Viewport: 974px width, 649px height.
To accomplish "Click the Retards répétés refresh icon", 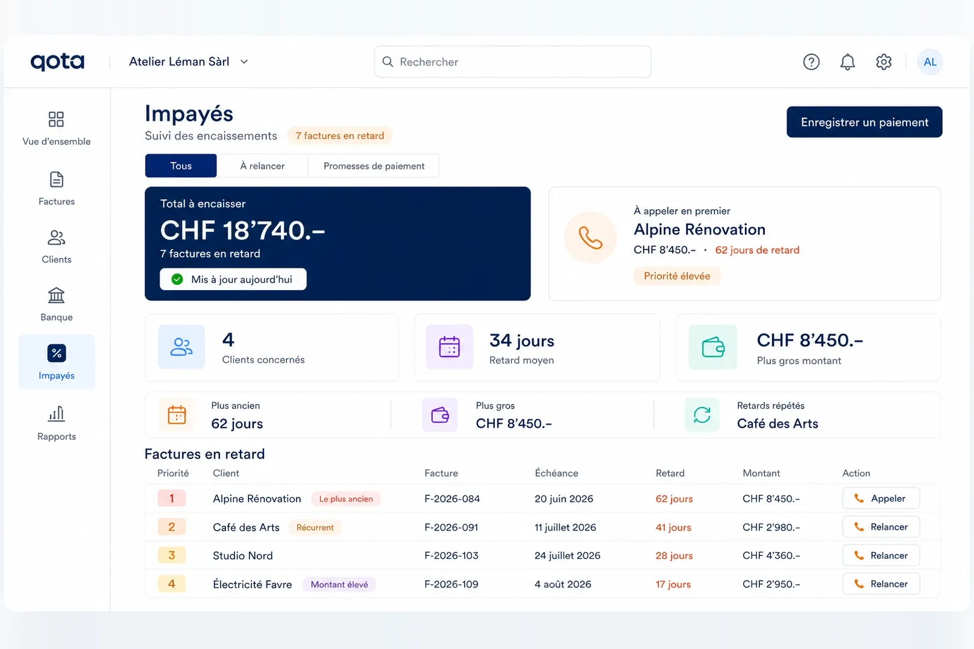I will (x=702, y=415).
